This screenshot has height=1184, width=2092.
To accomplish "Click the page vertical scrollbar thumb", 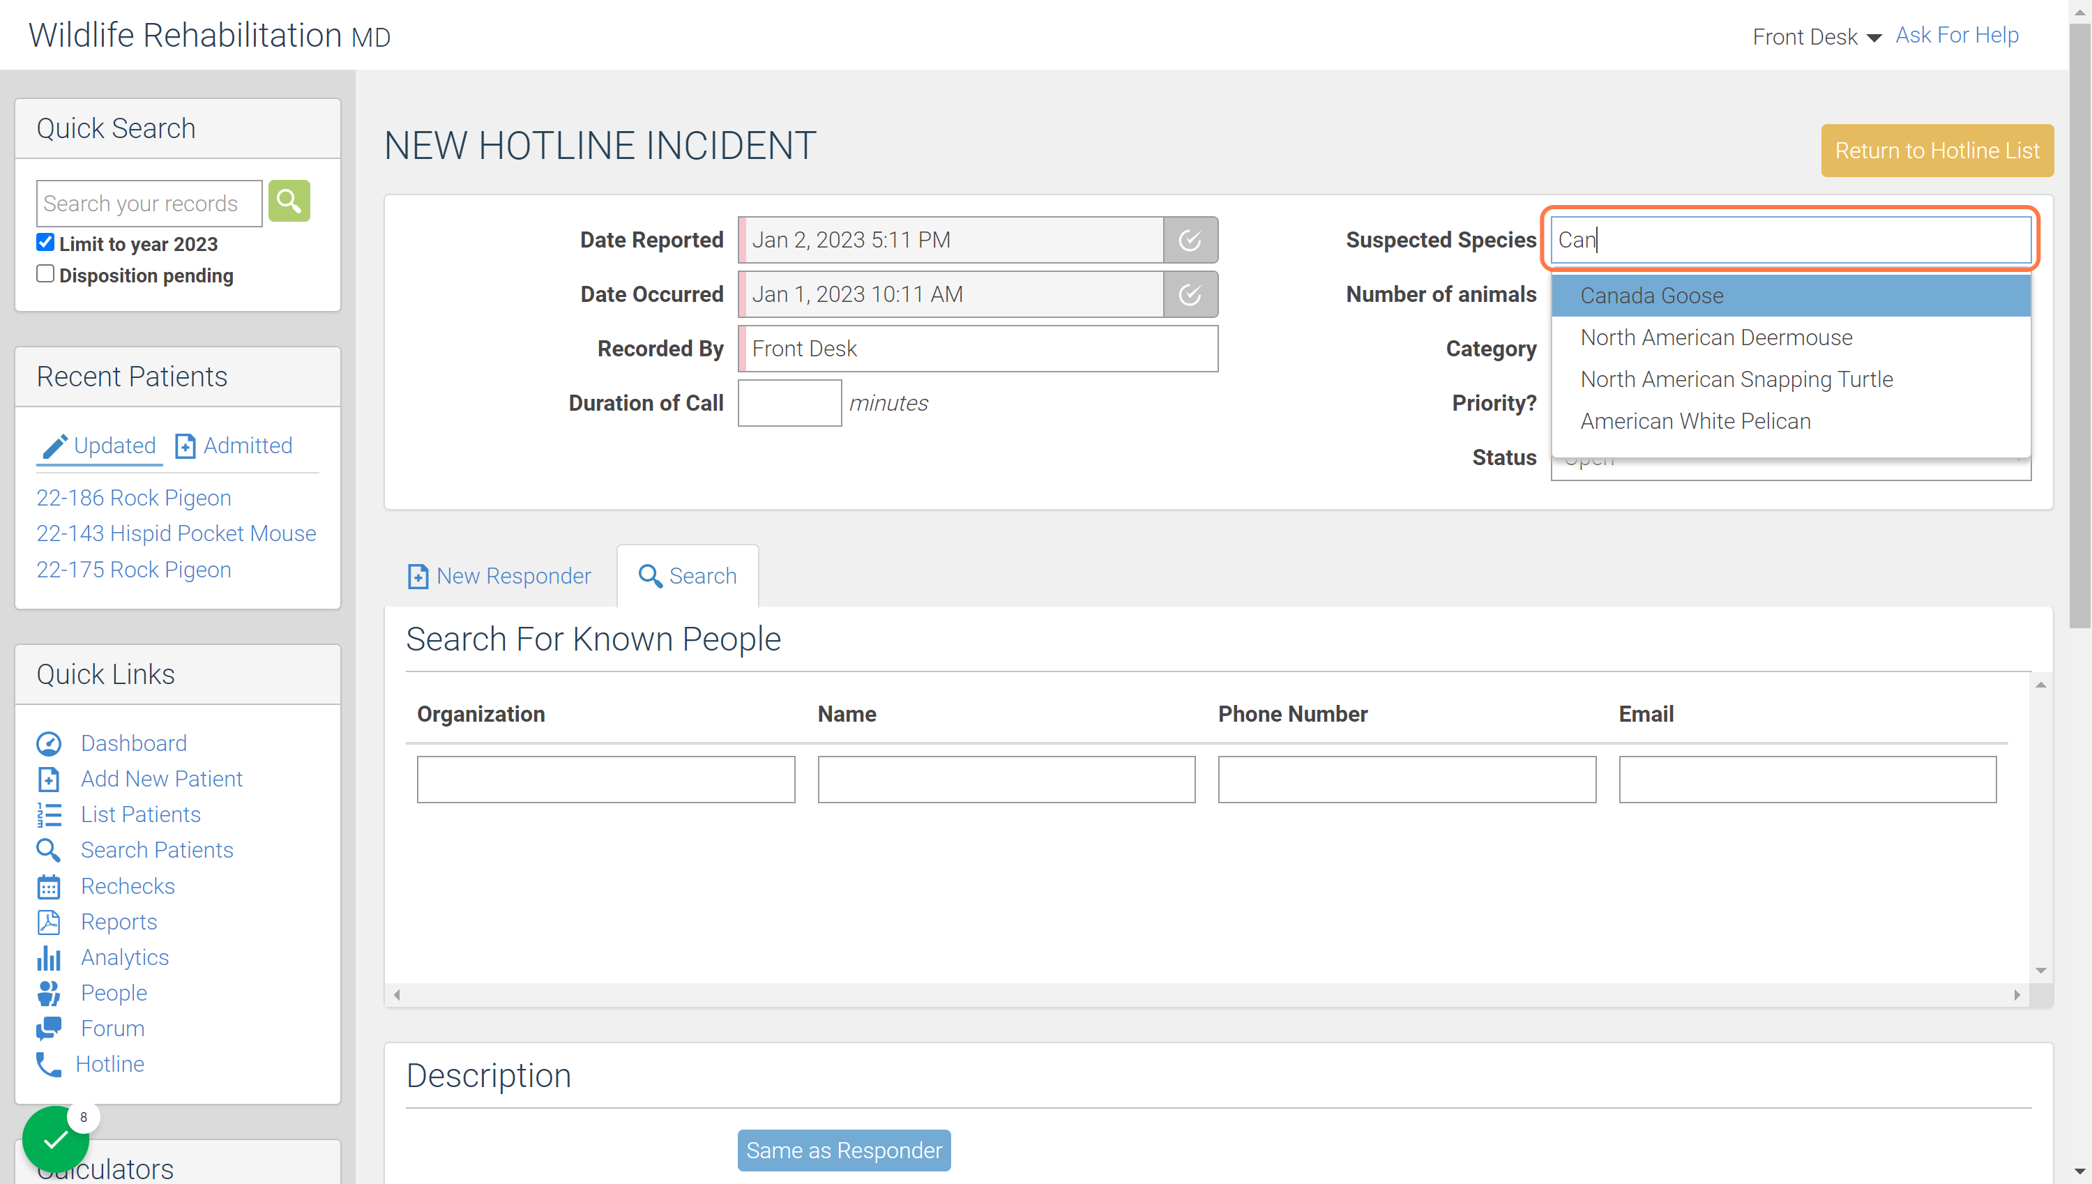I will click(2080, 325).
